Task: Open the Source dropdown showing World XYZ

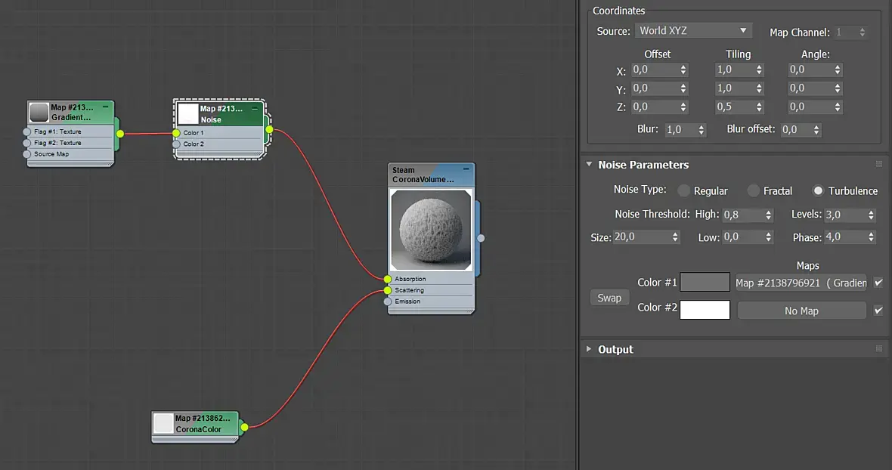Action: coord(692,31)
